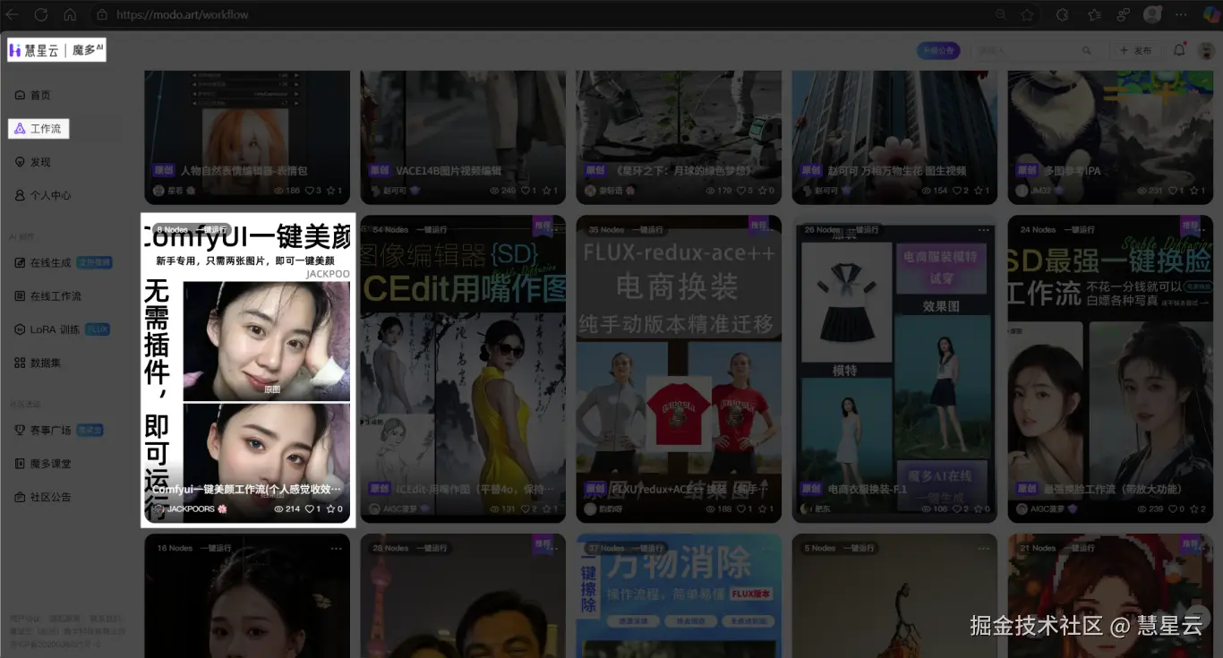Click the 赛事广场 trophy icon
This screenshot has height=658, width=1223.
(x=20, y=431)
